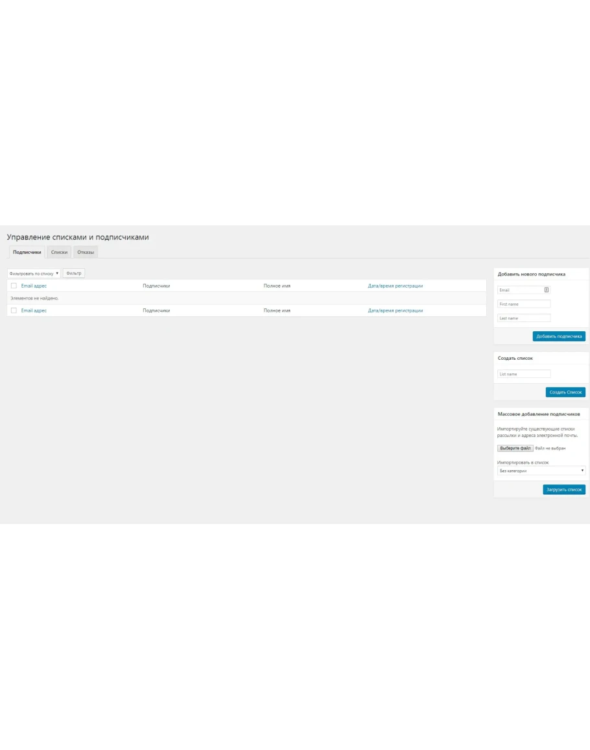Click into the 'Last name' field

point(523,318)
